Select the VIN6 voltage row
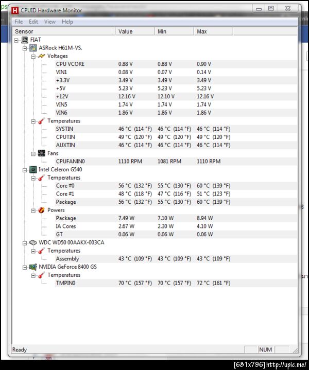The image size is (309, 370). (176, 113)
